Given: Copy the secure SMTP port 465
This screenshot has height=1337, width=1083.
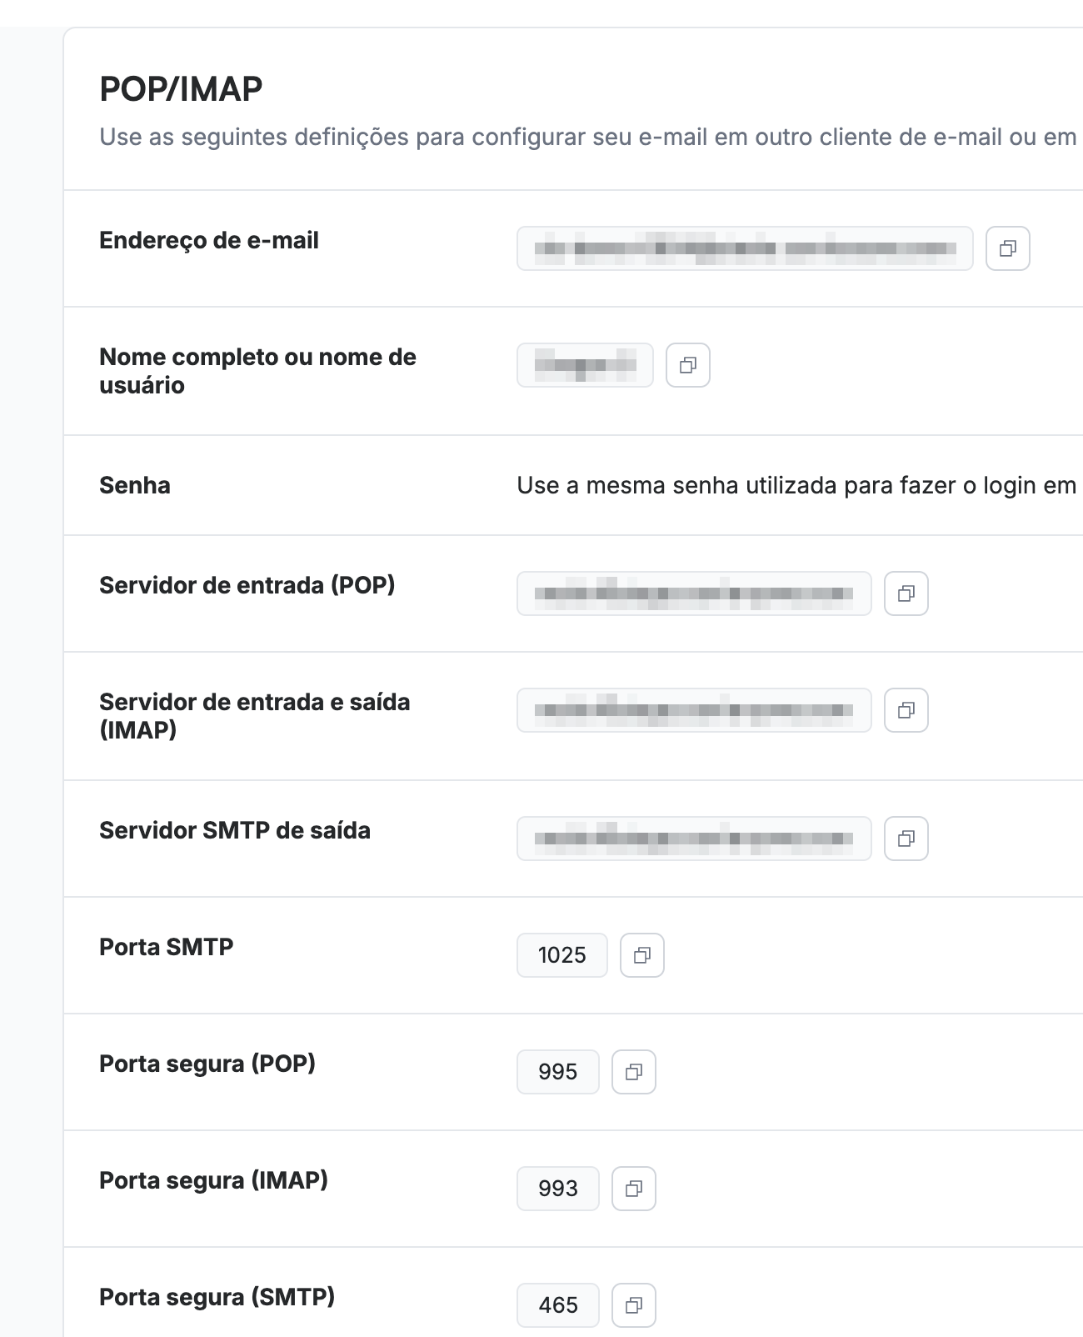Looking at the screenshot, I should pyautogui.click(x=634, y=1305).
